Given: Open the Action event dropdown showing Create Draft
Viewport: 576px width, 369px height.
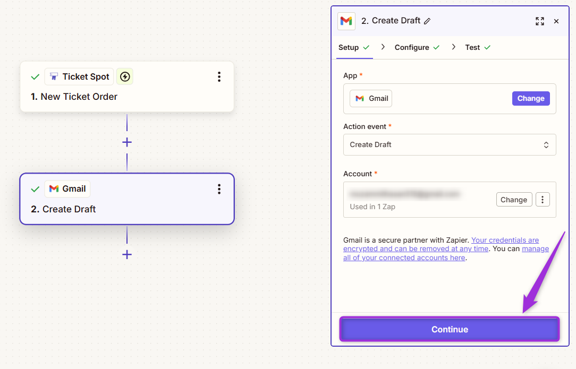Looking at the screenshot, I should pyautogui.click(x=450, y=144).
